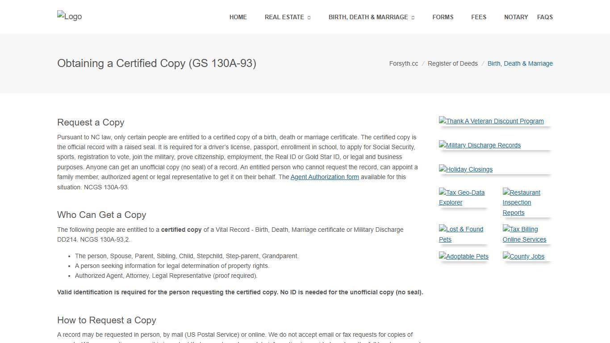The width and height of the screenshot is (610, 343).
Task: Open Thank A Veteran Discount Program image
Action: tap(491, 121)
